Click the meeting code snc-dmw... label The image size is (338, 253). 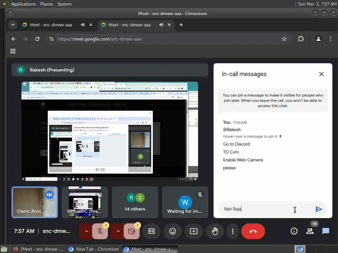(x=56, y=231)
